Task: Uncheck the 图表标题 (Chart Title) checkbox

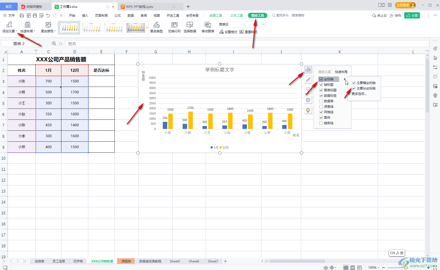Action: click(x=321, y=90)
